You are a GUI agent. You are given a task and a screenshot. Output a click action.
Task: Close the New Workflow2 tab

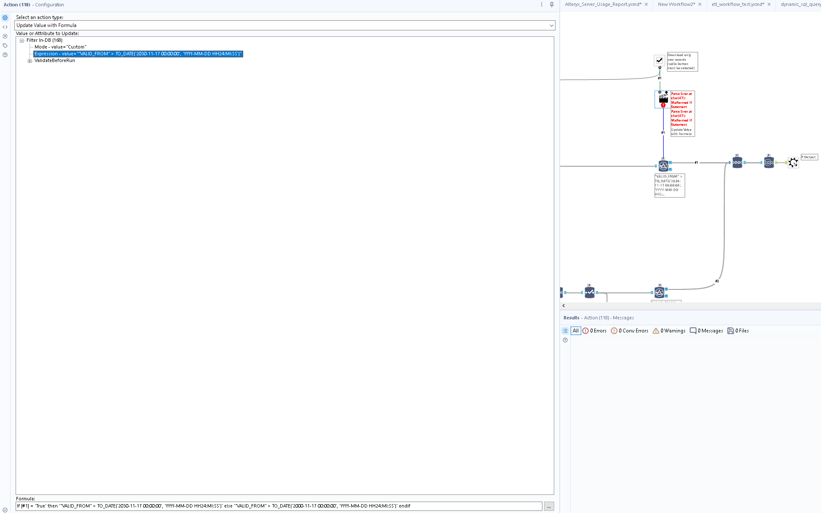(700, 4)
